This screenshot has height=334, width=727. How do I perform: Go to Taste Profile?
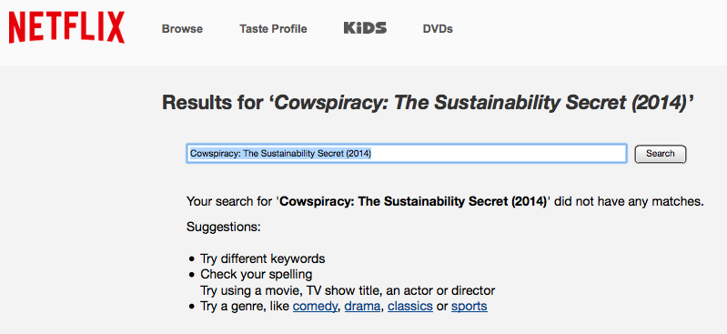[x=273, y=29]
